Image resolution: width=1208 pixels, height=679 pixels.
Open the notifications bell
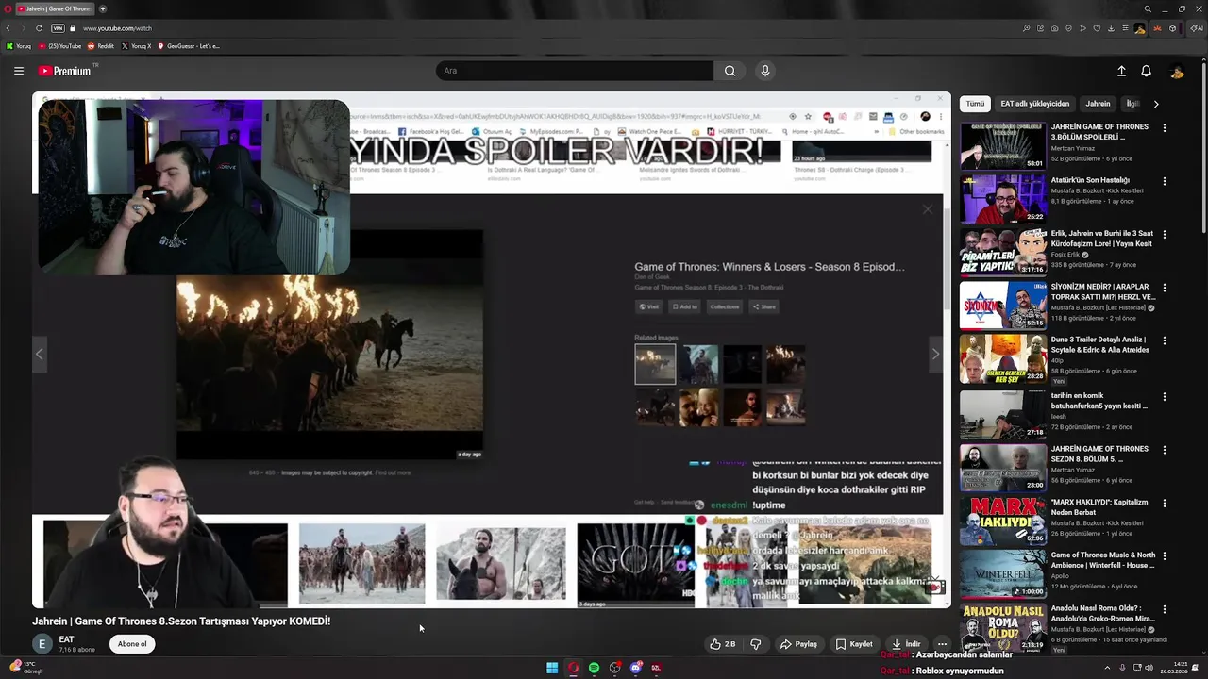point(1146,71)
